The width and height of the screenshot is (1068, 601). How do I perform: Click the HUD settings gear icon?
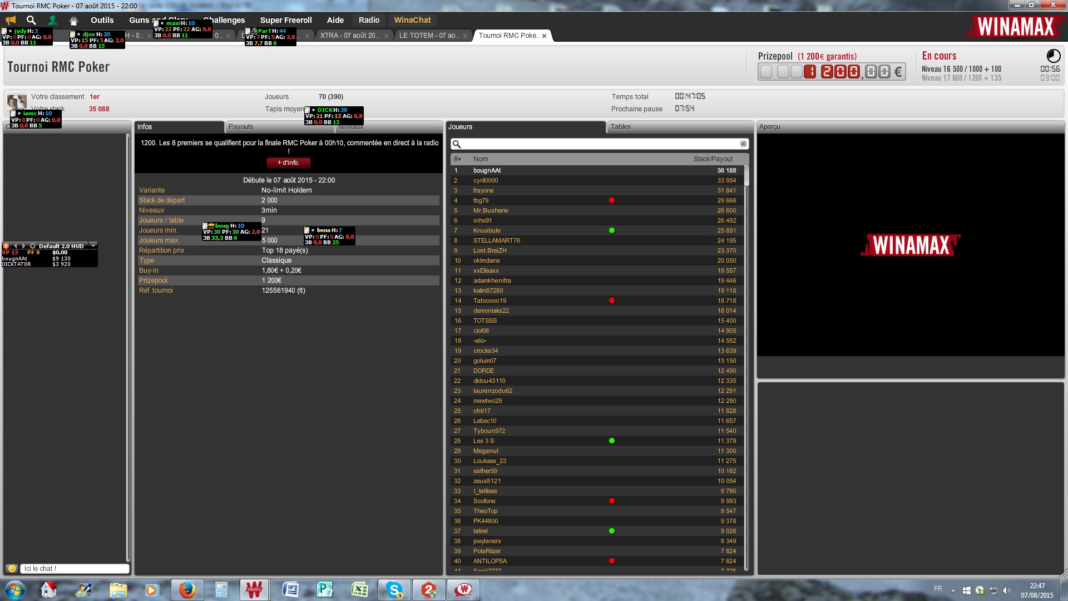click(x=33, y=246)
